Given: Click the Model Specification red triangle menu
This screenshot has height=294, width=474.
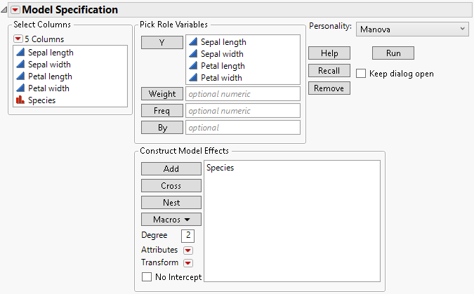Looking at the screenshot, I should click(x=15, y=10).
